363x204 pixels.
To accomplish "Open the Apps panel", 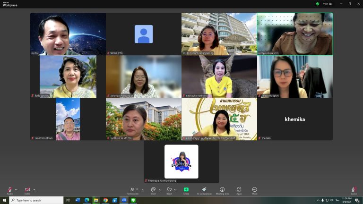I will pos(239,191).
